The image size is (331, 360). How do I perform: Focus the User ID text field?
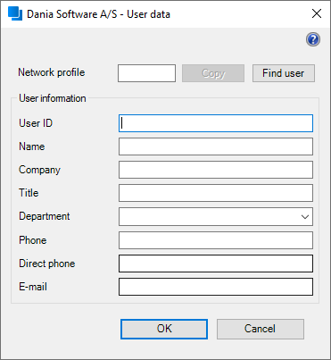tap(216, 123)
